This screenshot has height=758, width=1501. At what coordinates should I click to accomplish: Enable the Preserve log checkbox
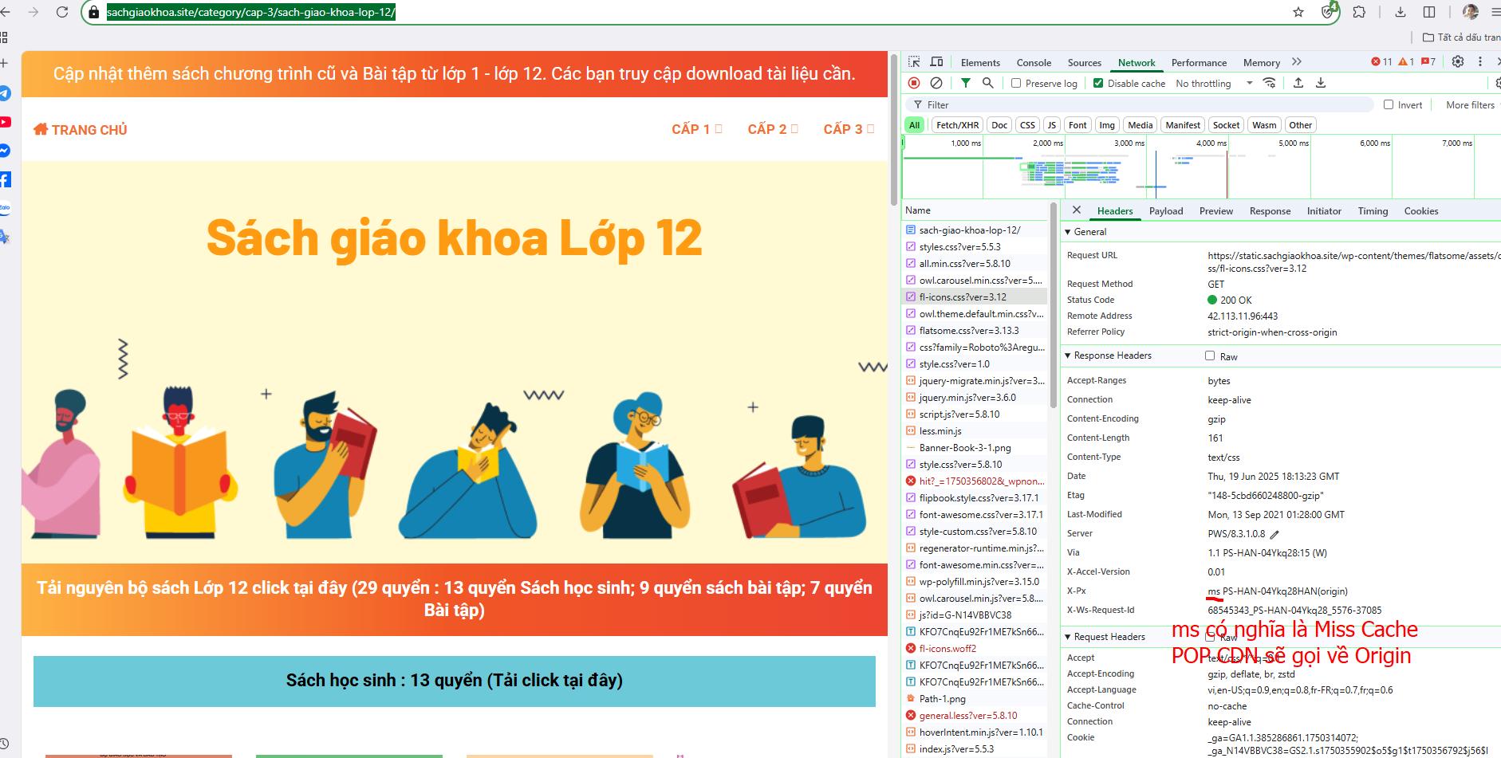[1016, 83]
